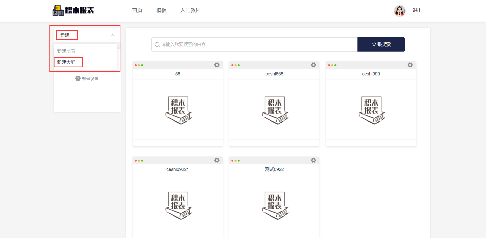Click the title text 56
Image resolution: width=486 pixels, height=238 pixels.
tap(178, 74)
